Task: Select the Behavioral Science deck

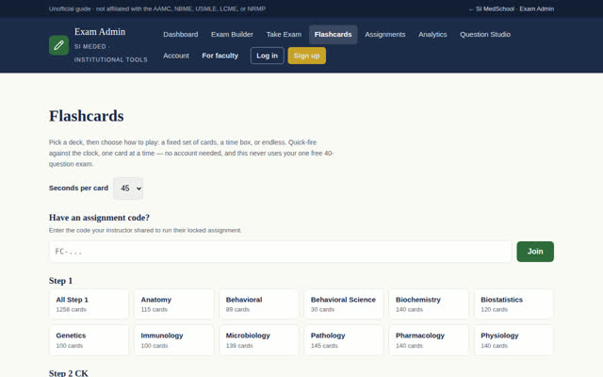Action: (x=344, y=303)
